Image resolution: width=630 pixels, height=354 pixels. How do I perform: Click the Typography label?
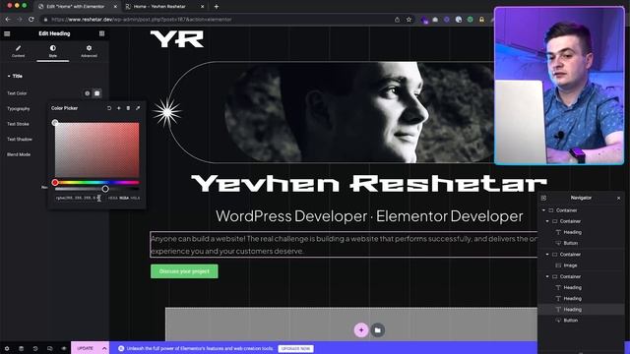pyautogui.click(x=18, y=109)
